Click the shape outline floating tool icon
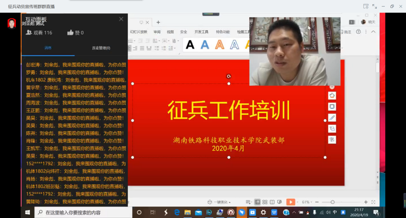The height and width of the screenshot is (218, 406). coord(332,106)
